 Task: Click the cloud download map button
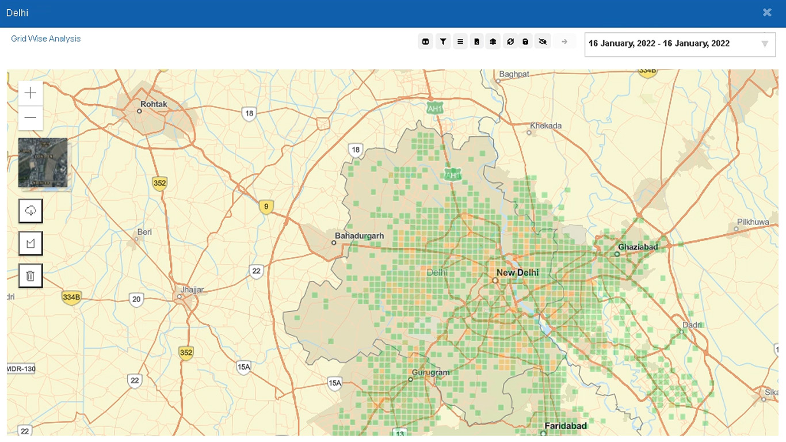[30, 211]
